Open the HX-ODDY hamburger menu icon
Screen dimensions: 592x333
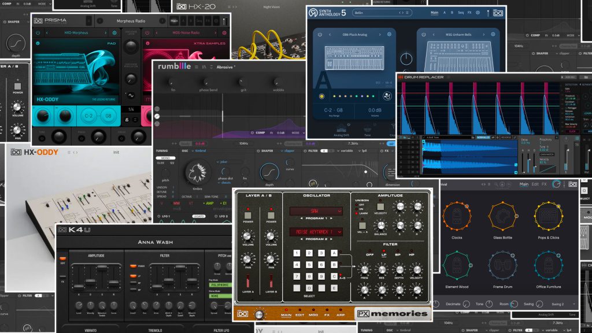pos(69,153)
